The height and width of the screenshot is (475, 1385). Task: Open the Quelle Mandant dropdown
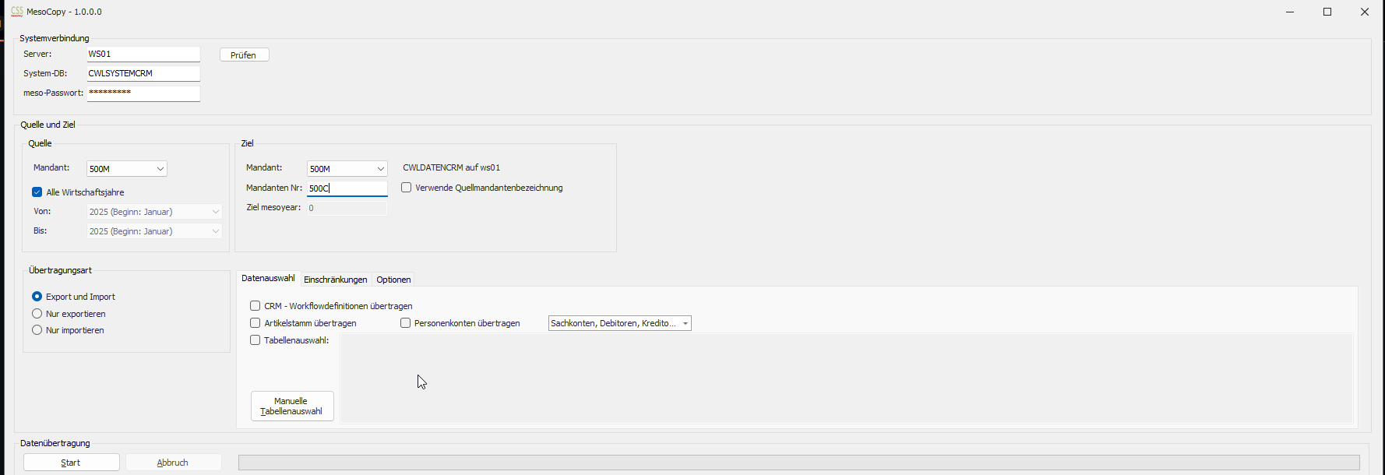pyautogui.click(x=127, y=169)
